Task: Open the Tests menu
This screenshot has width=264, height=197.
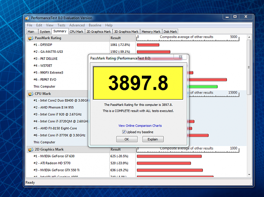Action: tap(61, 25)
